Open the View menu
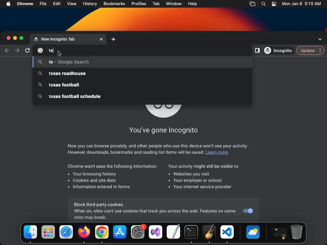Image resolution: width=327 pixels, height=245 pixels. click(x=72, y=4)
